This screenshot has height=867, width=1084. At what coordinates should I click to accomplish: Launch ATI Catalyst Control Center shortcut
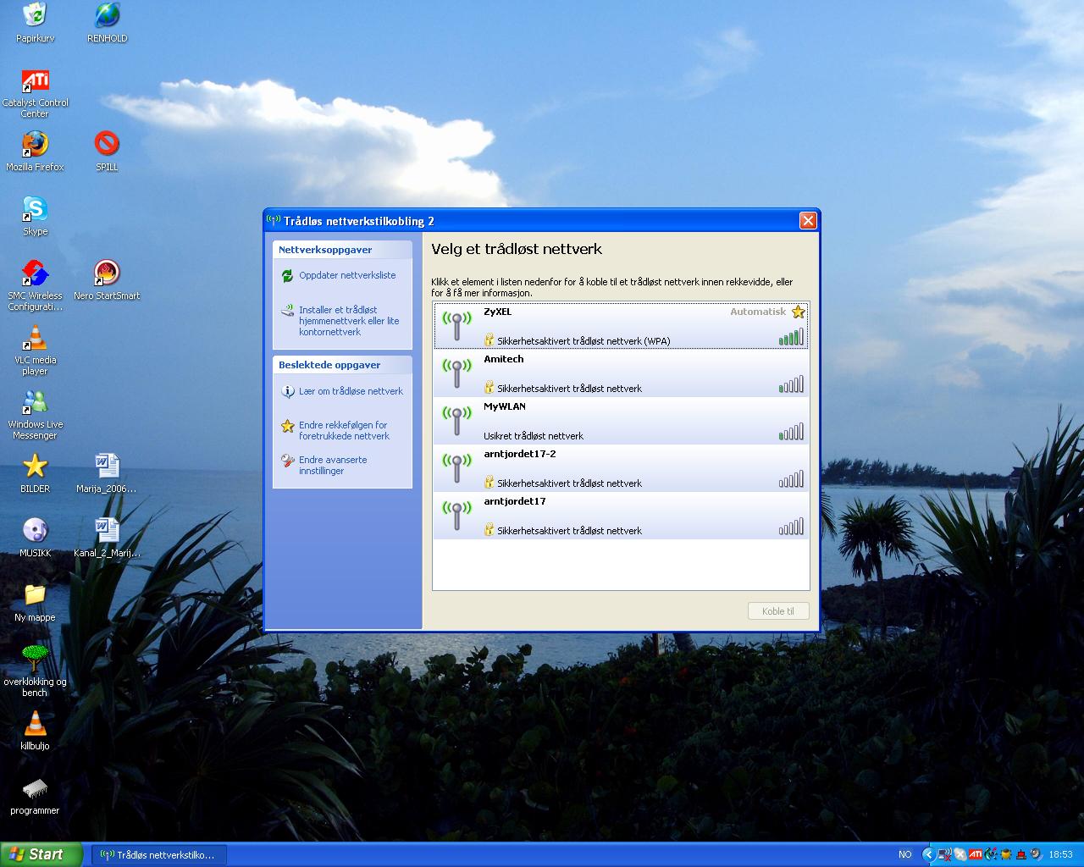point(35,93)
